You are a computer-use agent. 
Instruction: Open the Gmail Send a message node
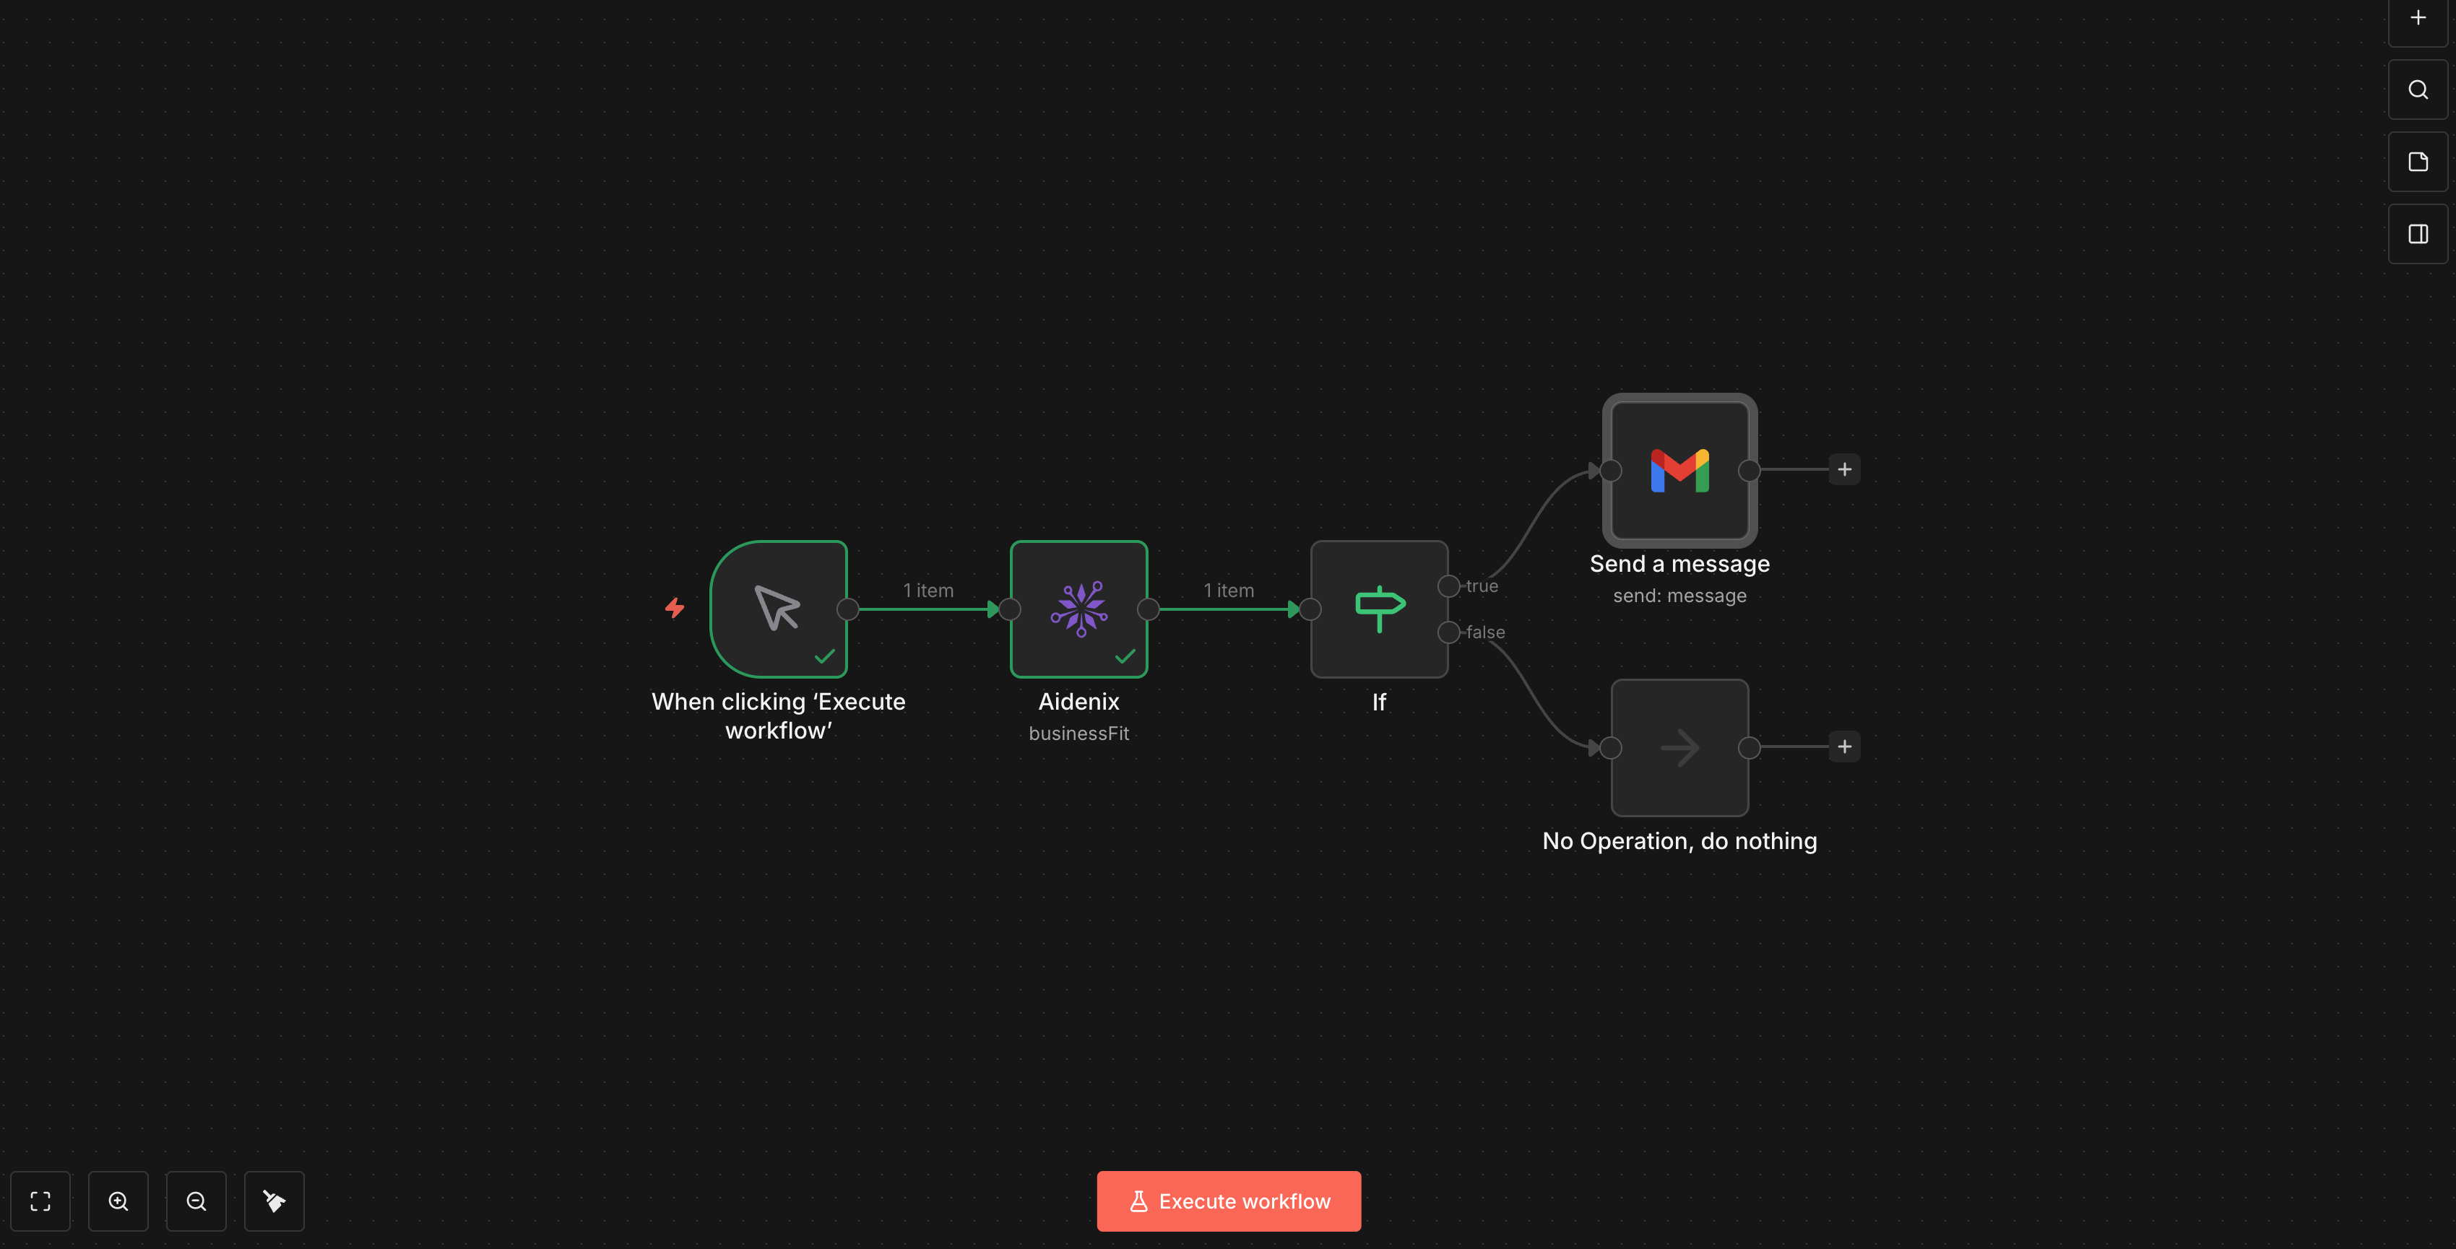[x=1679, y=471]
